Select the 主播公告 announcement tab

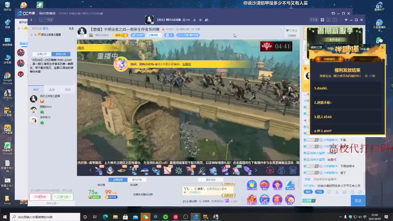click(x=42, y=54)
